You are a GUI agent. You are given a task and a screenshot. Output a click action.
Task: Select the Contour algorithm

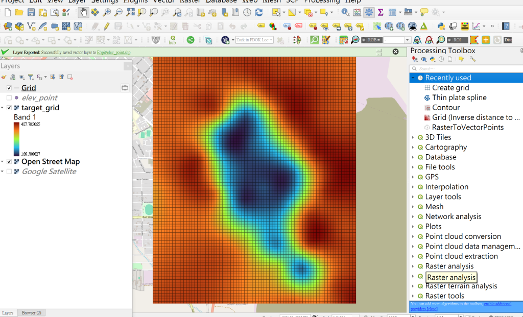pos(445,108)
